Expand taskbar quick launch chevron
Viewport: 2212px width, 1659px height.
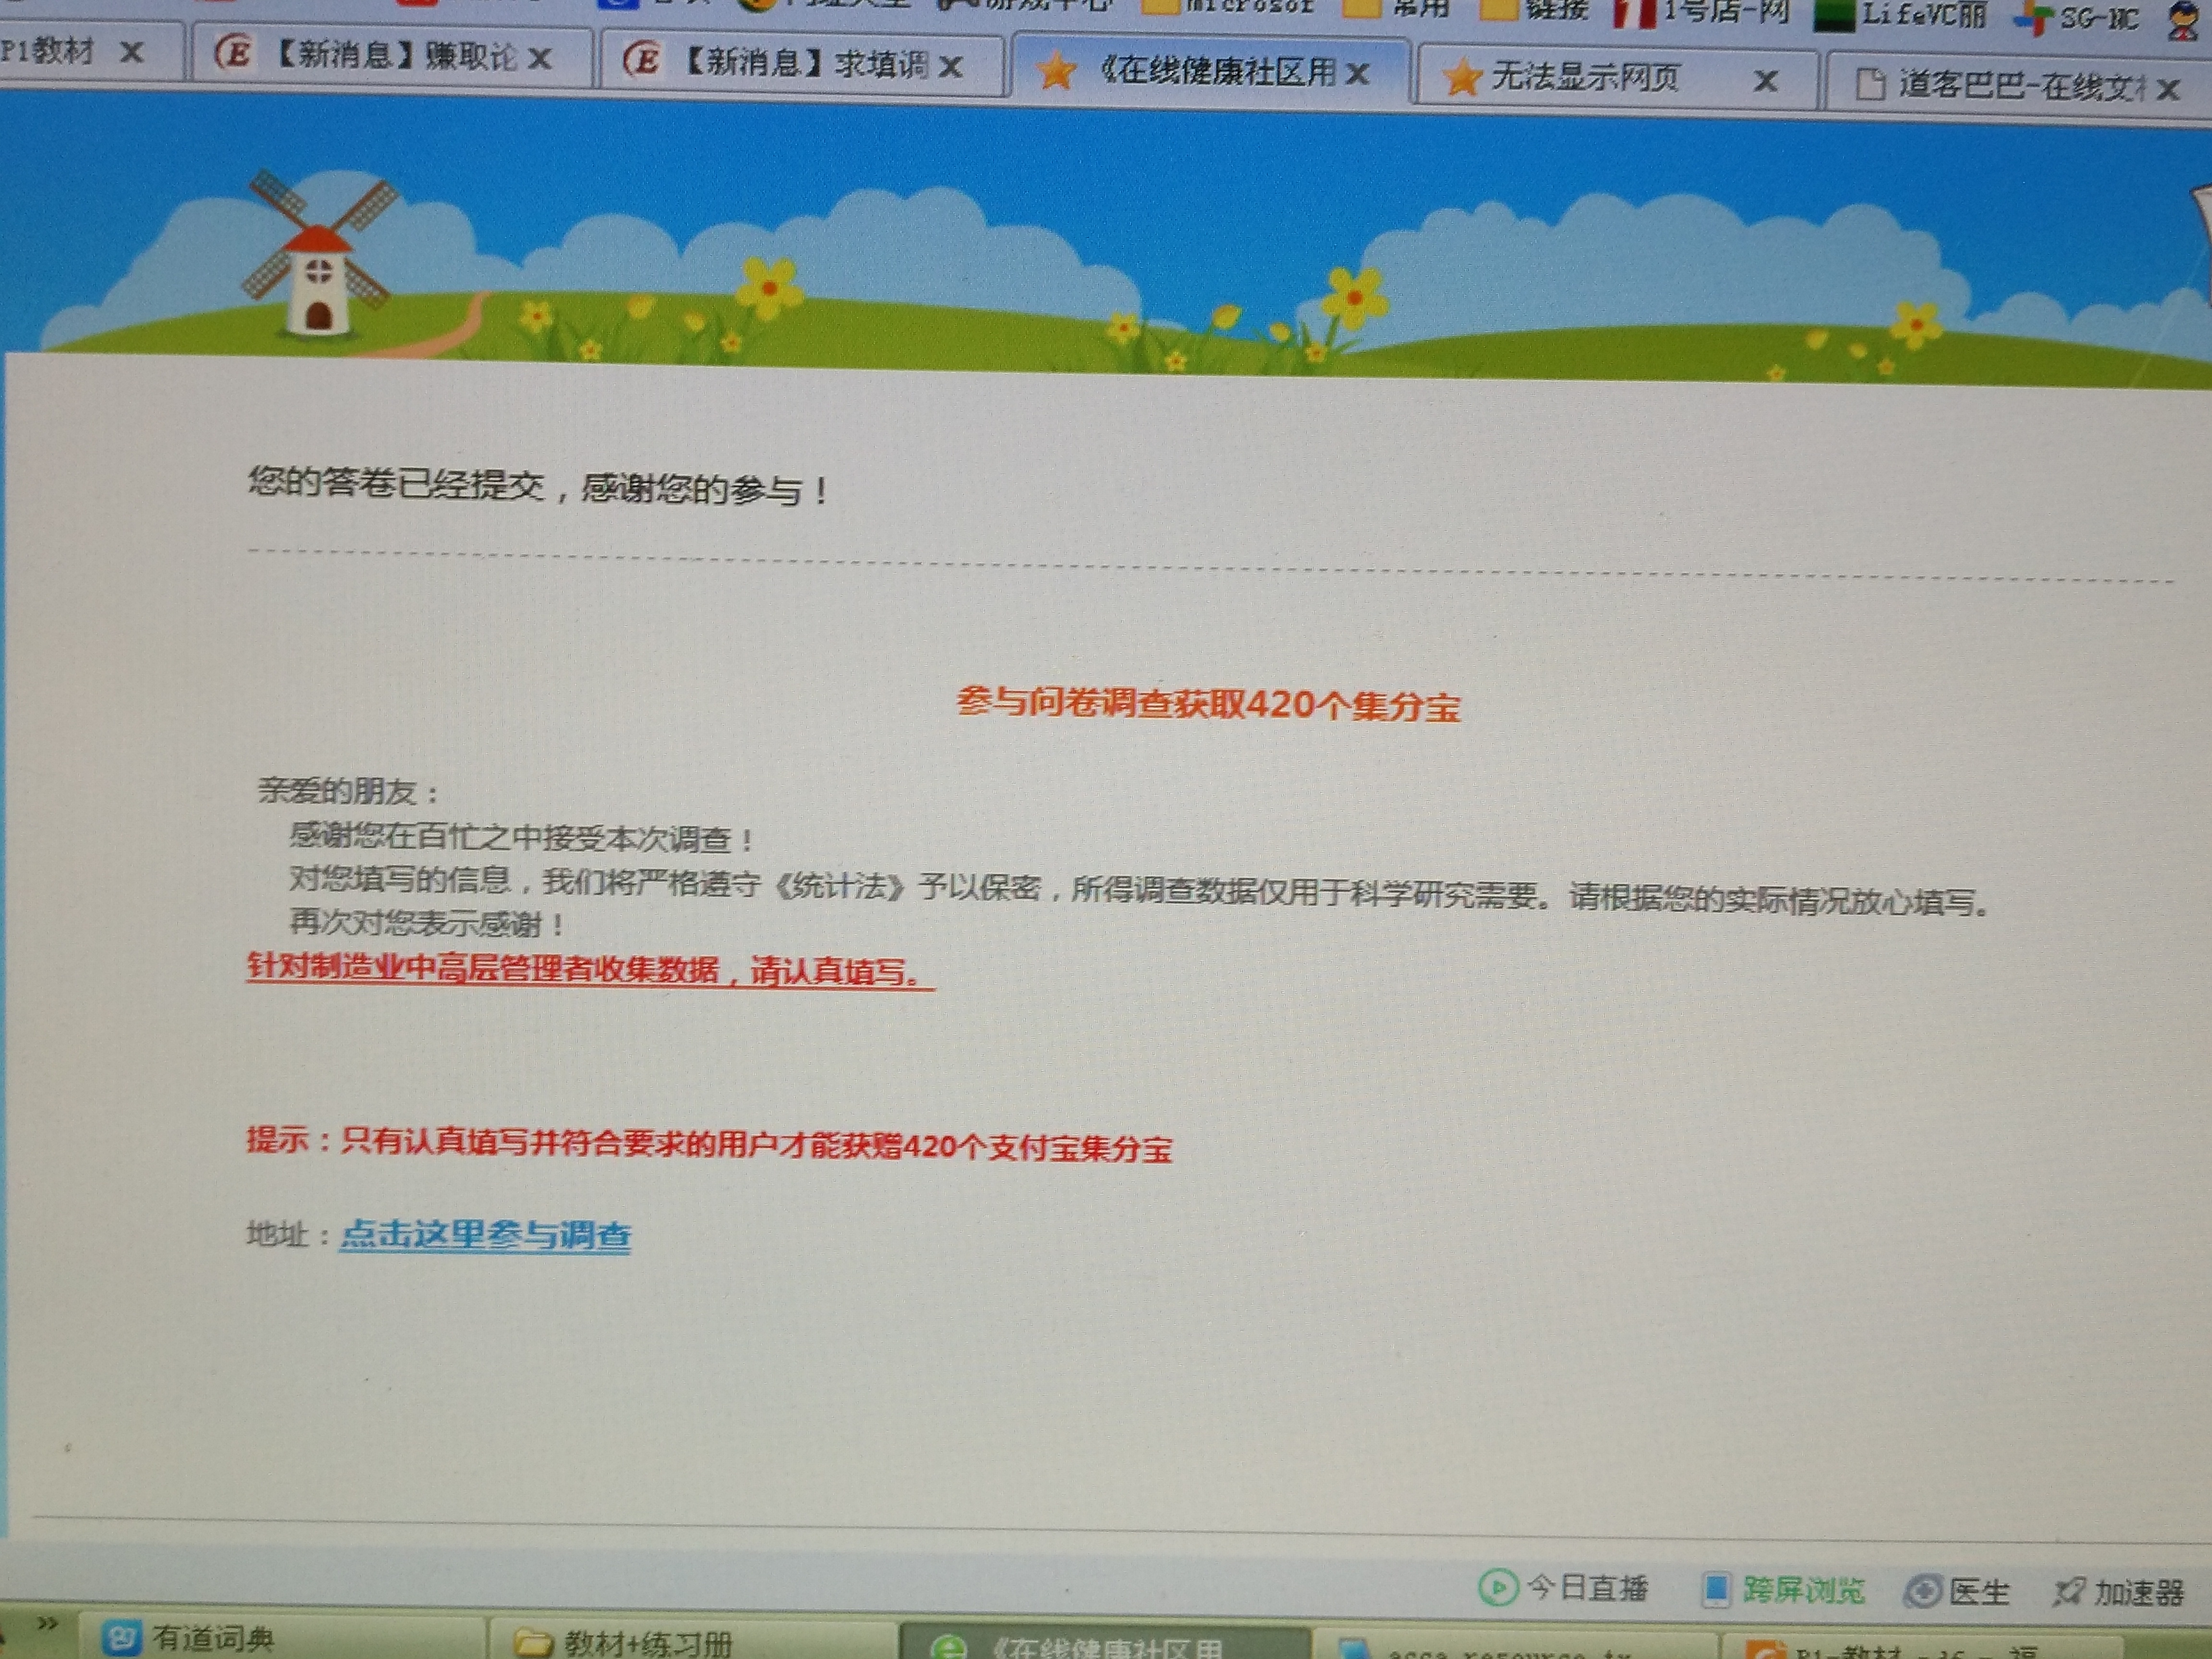point(47,1623)
